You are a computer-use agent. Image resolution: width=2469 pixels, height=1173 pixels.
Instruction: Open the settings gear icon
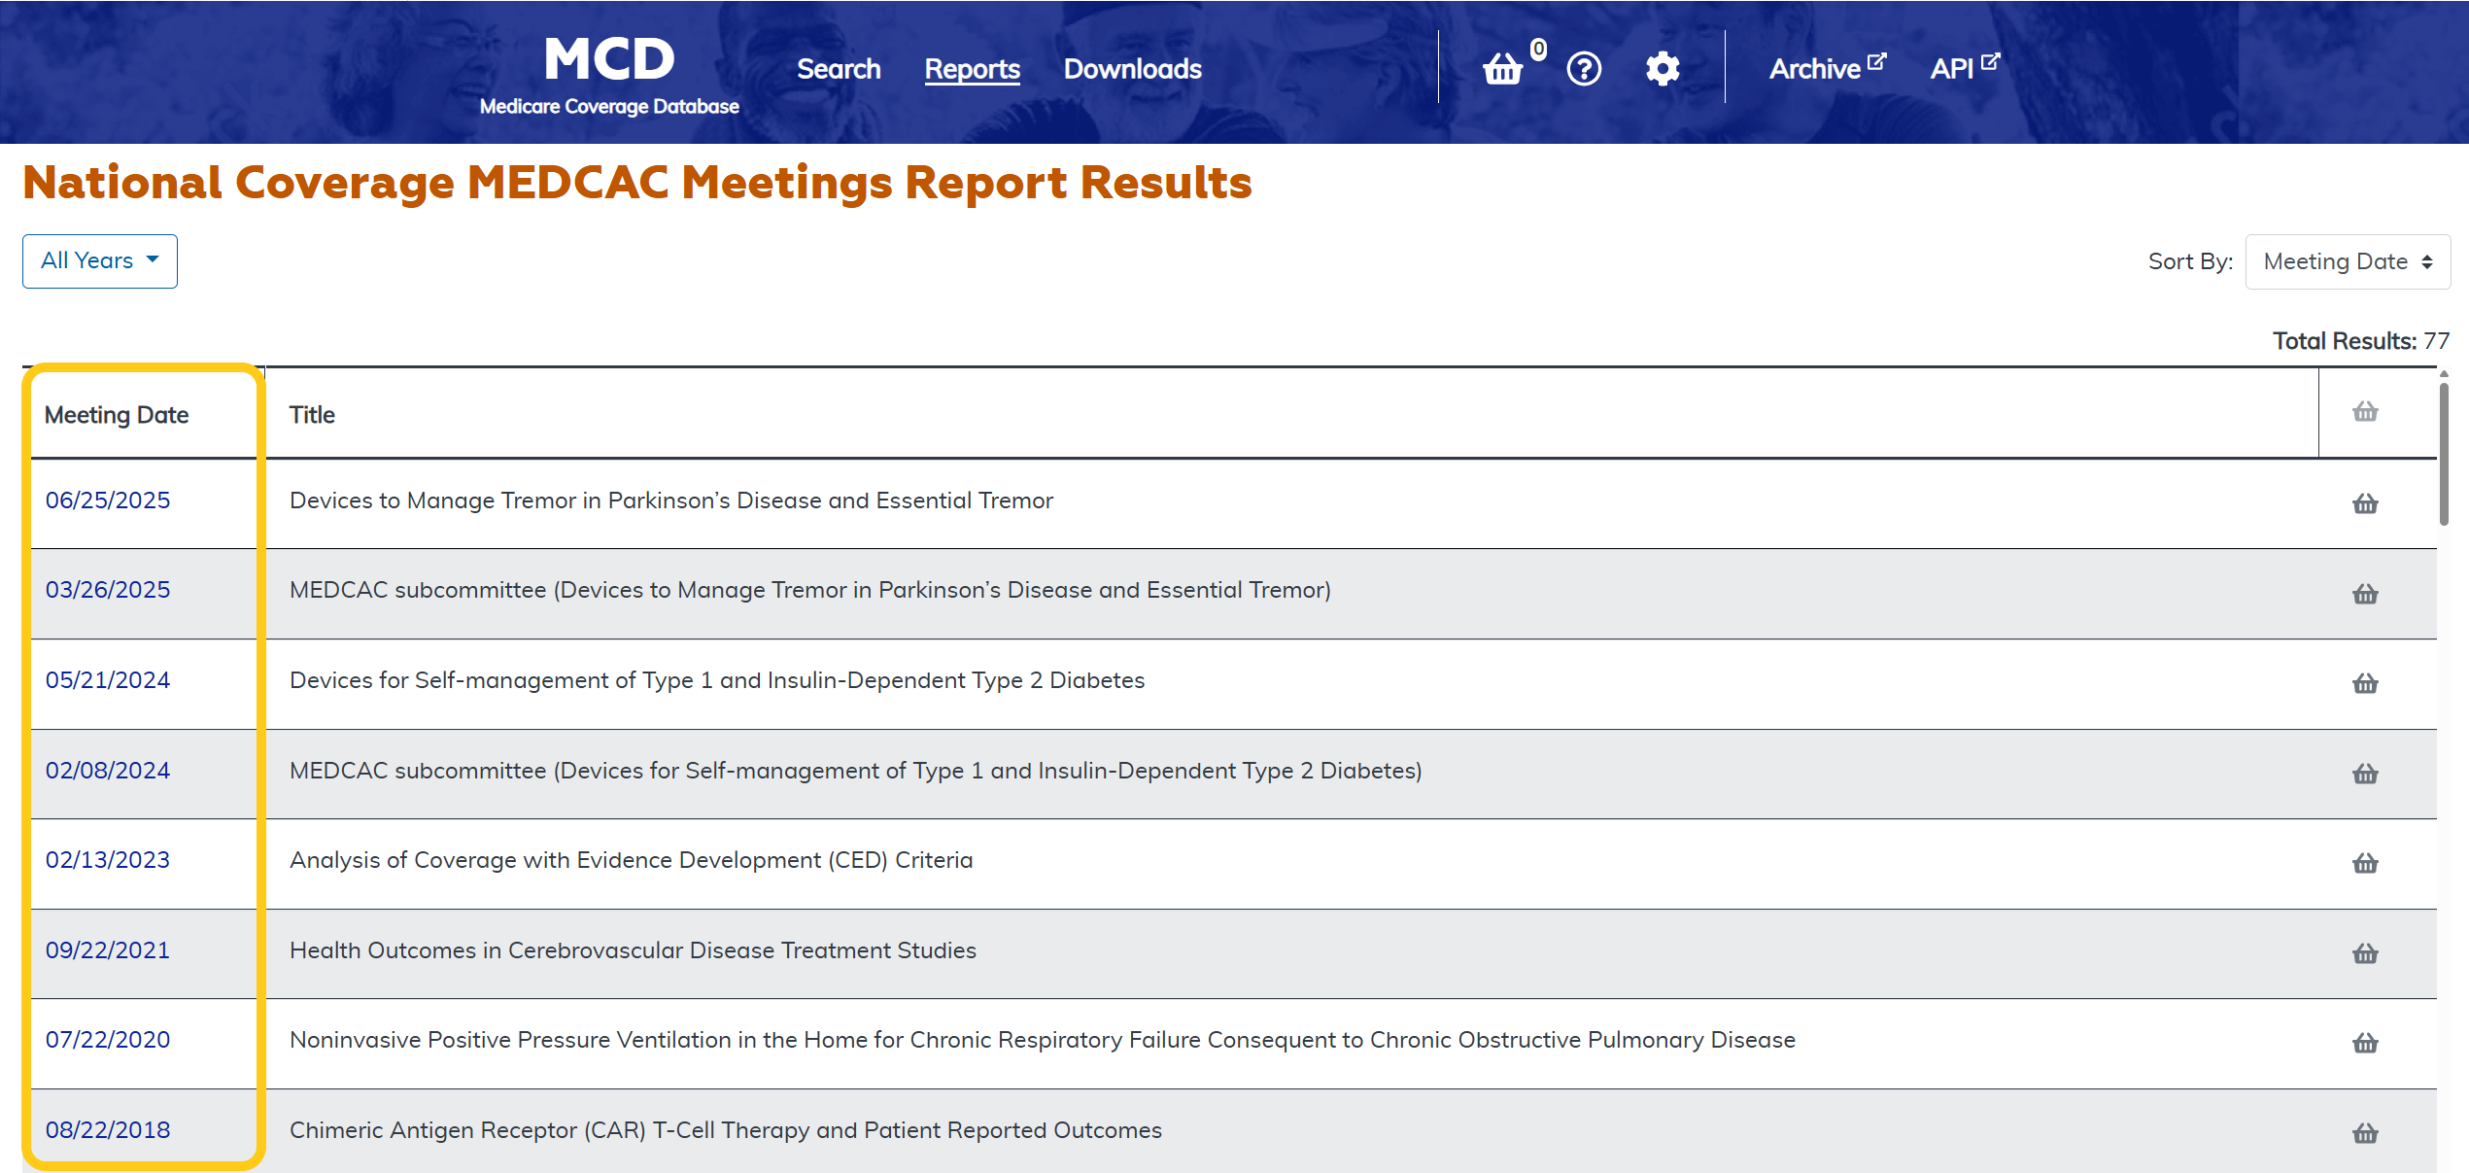click(x=1663, y=69)
